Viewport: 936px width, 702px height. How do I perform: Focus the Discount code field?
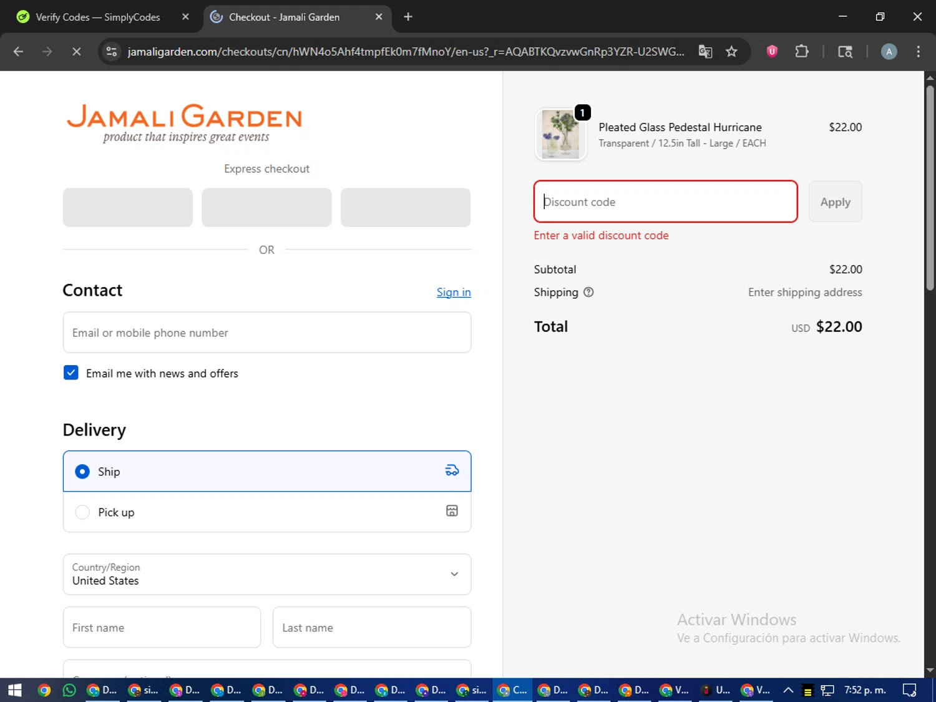pyautogui.click(x=665, y=202)
